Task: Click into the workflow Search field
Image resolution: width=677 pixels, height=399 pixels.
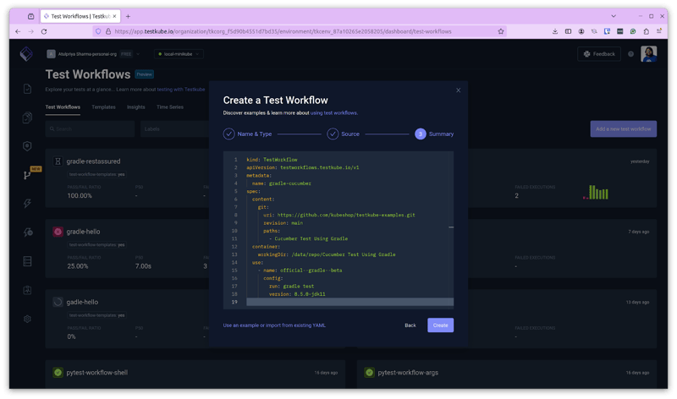Action: (x=90, y=129)
